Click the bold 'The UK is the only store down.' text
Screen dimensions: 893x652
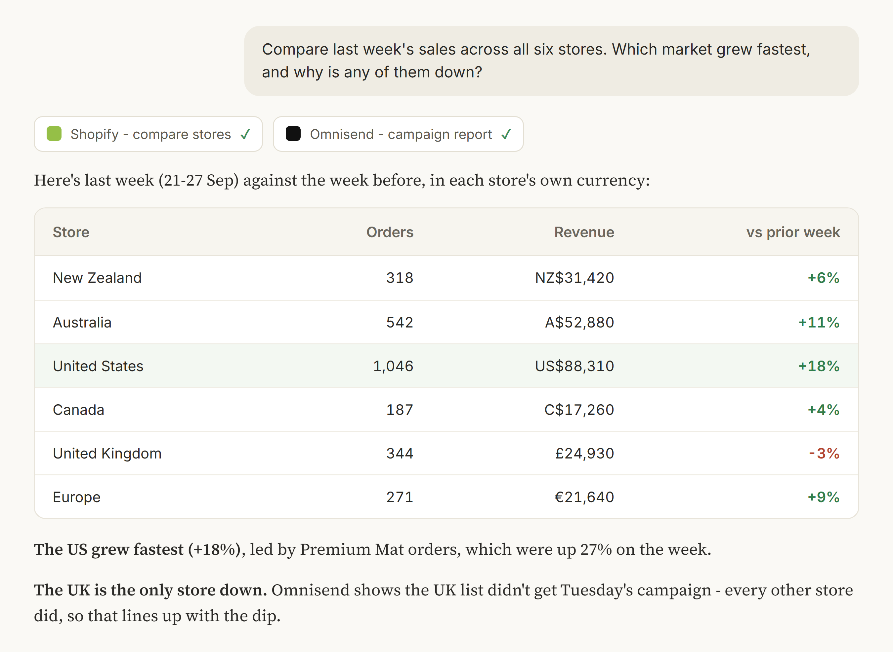click(x=150, y=590)
